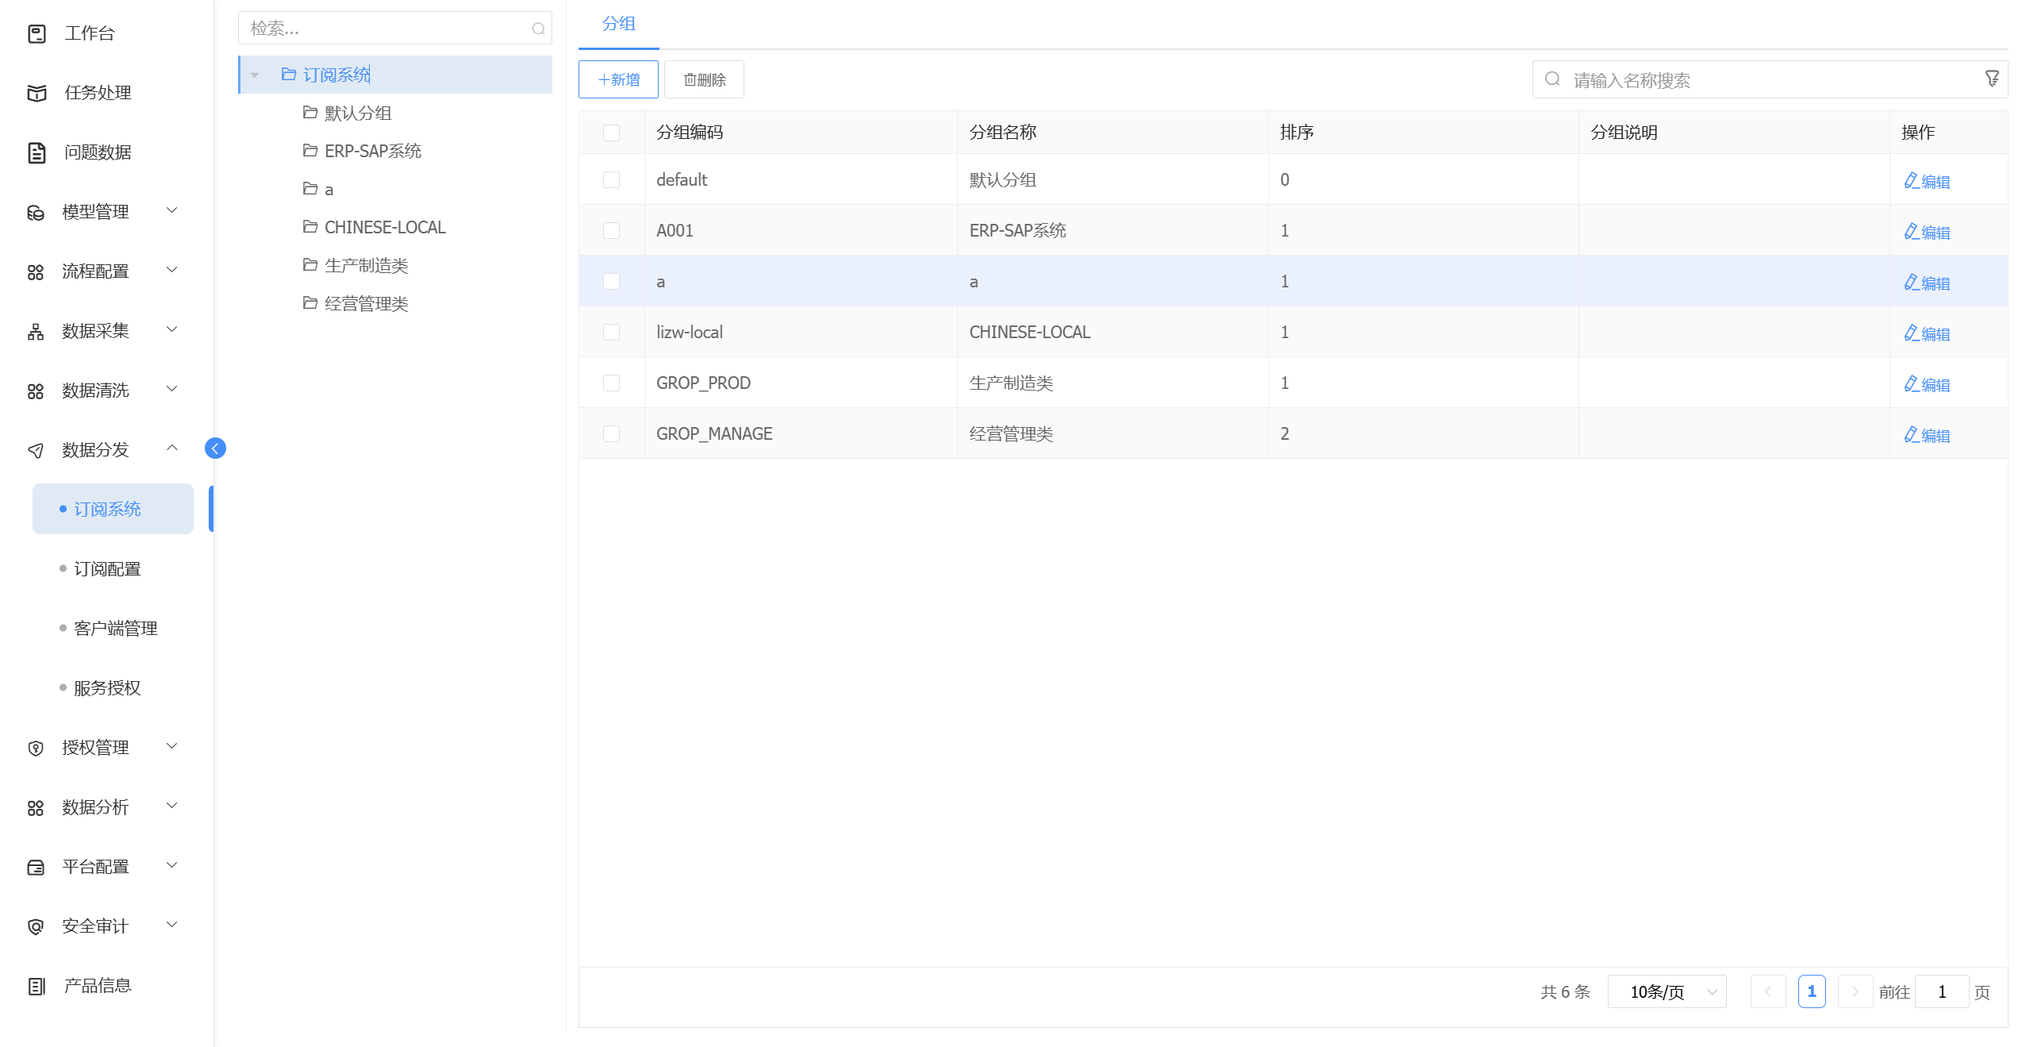Viewport: 2030px width, 1047px height.
Task: Click the 产品信息 icon in sidebar
Action: (x=37, y=986)
